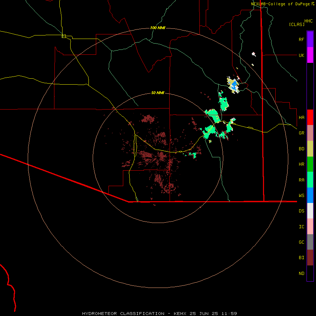Click the WS legend label
This screenshot has height=316, width=316.
tap(302, 196)
